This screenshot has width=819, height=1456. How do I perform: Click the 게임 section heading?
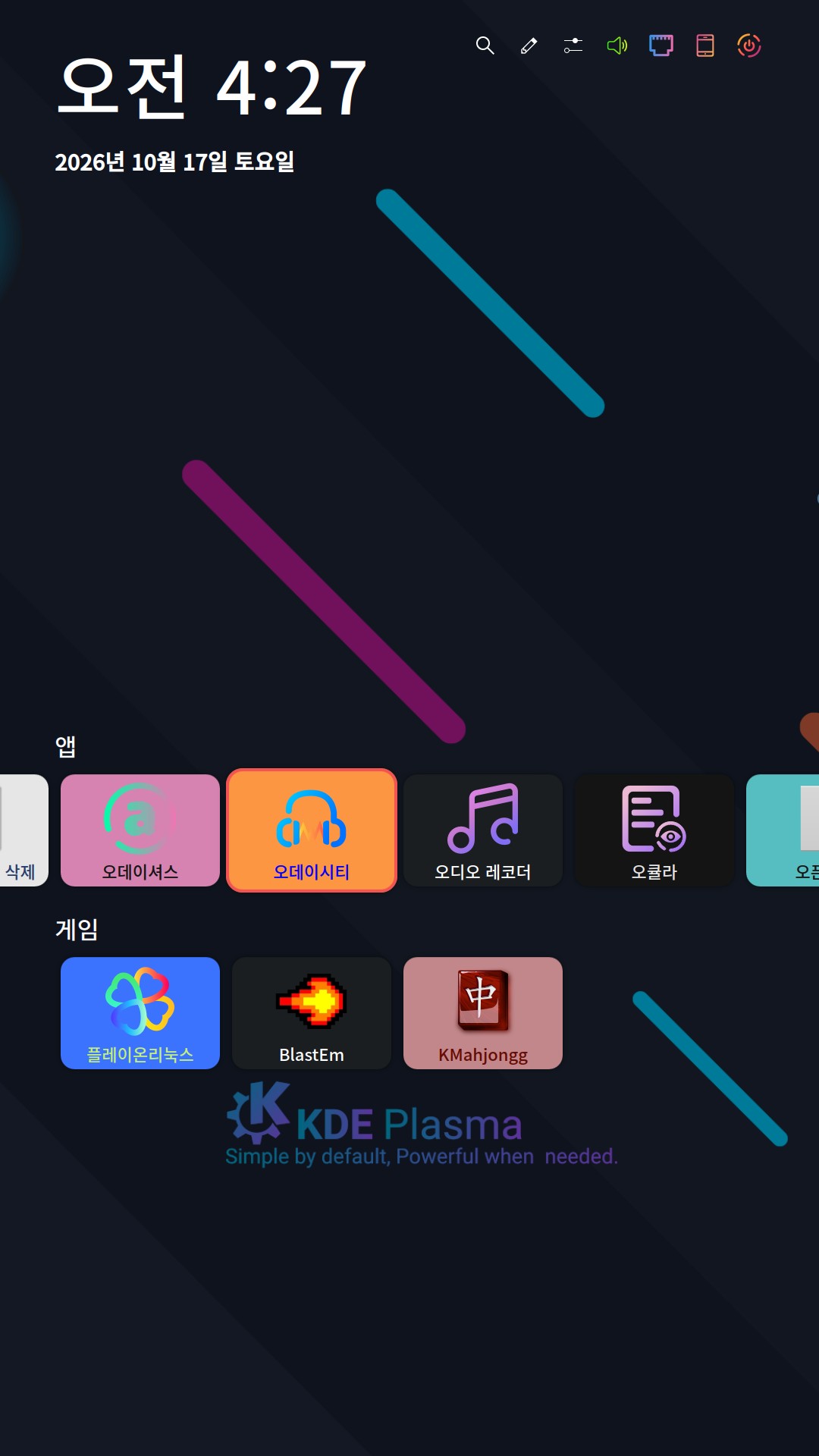click(x=77, y=929)
